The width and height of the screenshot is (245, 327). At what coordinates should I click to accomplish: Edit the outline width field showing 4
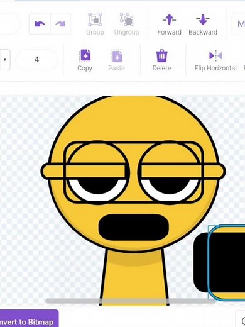tap(36, 60)
